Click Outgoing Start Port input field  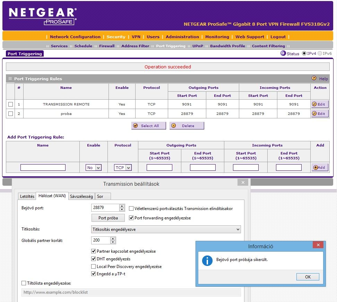(159, 167)
